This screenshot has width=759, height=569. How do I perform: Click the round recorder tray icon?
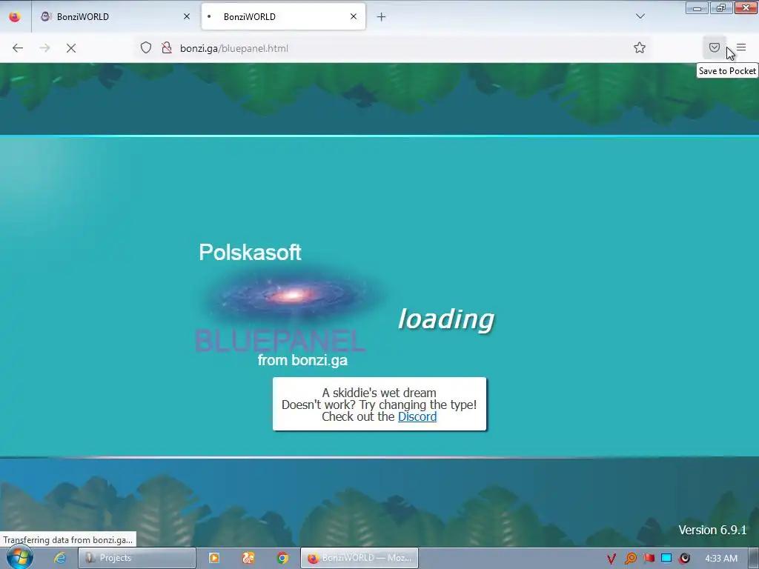684,559
